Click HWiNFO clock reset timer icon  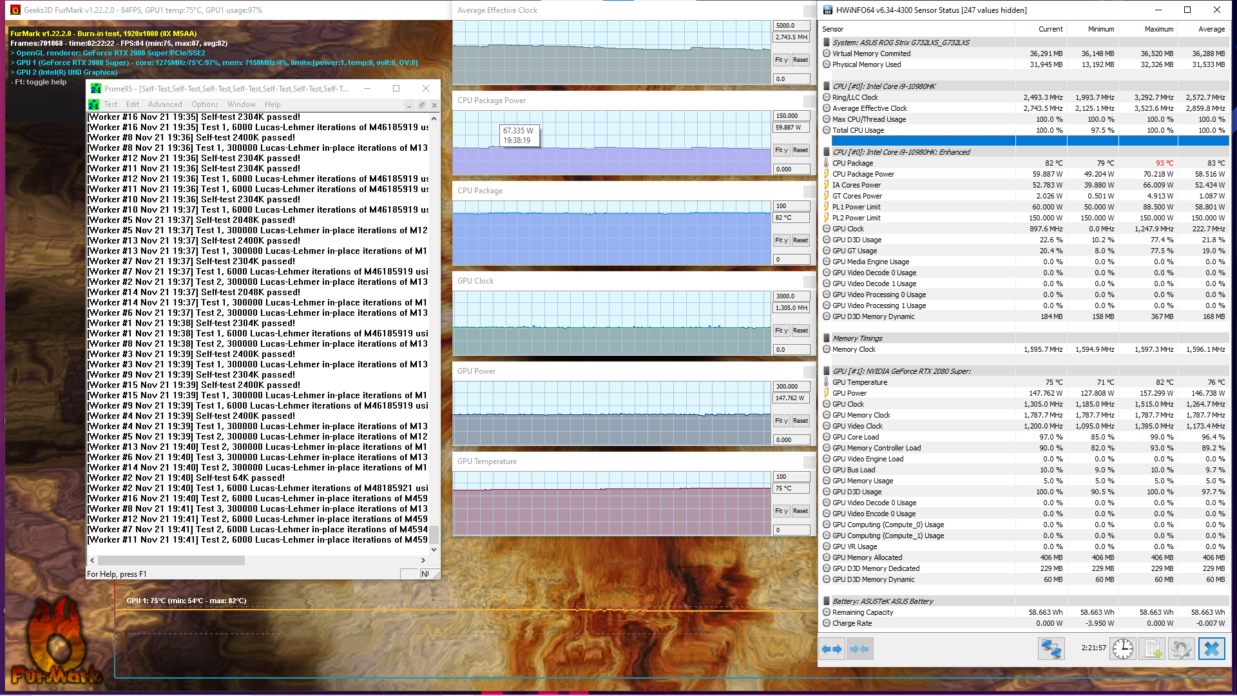point(1123,649)
